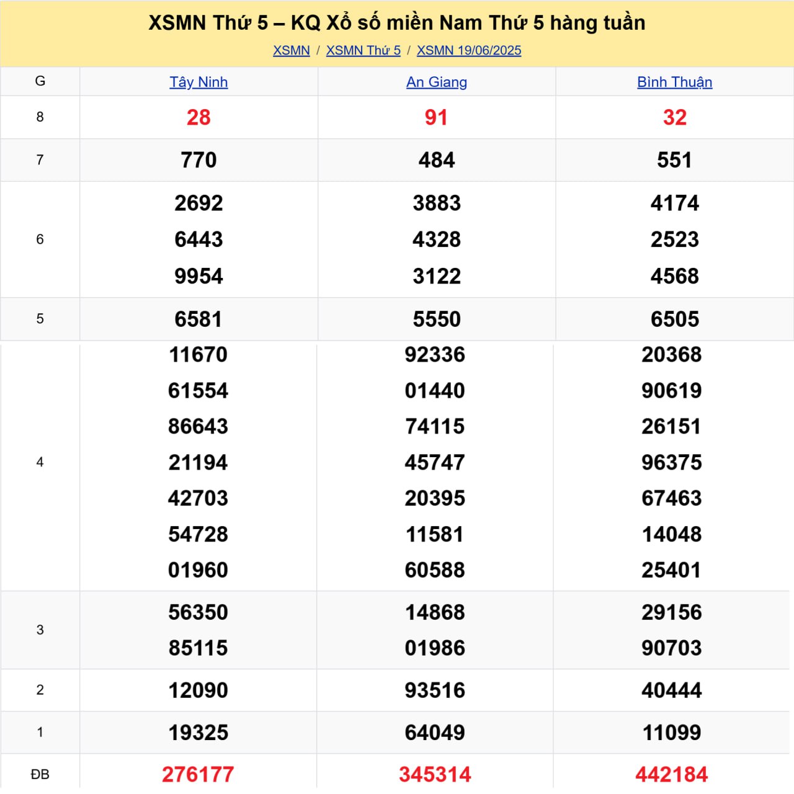Click the number 9954 in Tây Ninh

(x=198, y=276)
